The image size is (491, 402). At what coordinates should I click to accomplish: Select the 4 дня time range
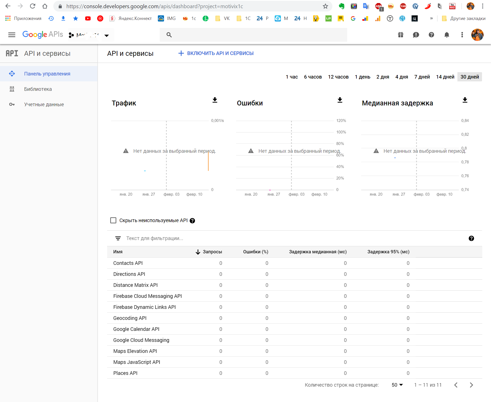[x=402, y=77]
